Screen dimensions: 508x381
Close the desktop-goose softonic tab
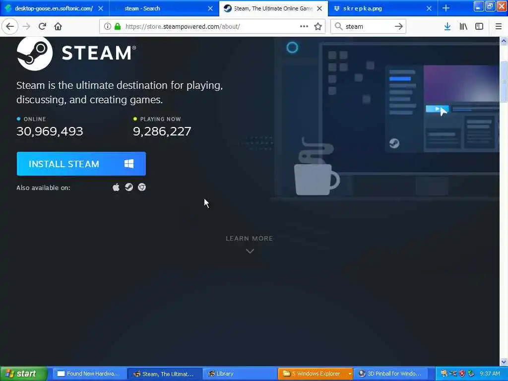coord(101,8)
